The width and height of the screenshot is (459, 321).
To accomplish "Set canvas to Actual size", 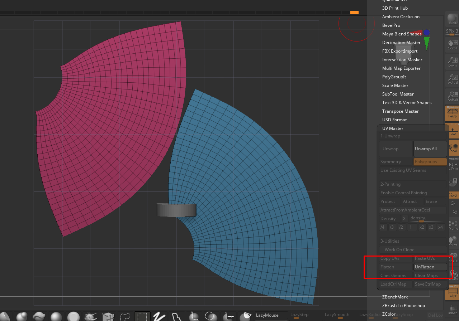I will pos(452,79).
